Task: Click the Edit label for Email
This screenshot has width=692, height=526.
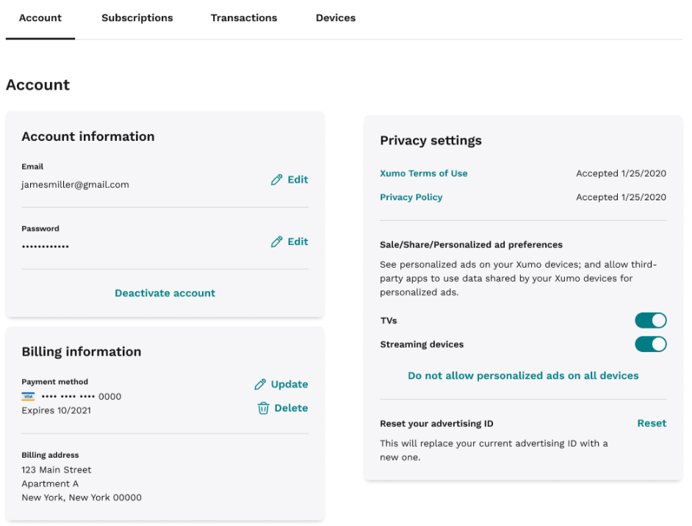Action: point(298,180)
